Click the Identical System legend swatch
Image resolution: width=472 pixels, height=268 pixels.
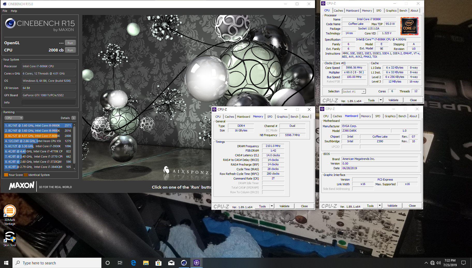[x=26, y=175]
